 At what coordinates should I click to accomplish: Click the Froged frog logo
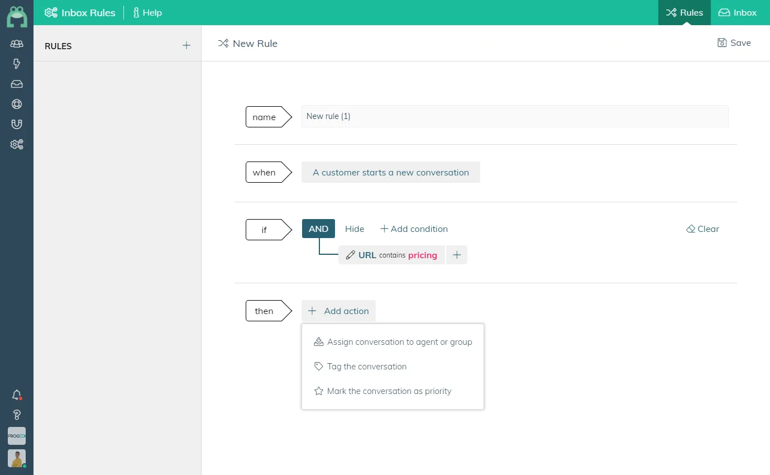(17, 16)
